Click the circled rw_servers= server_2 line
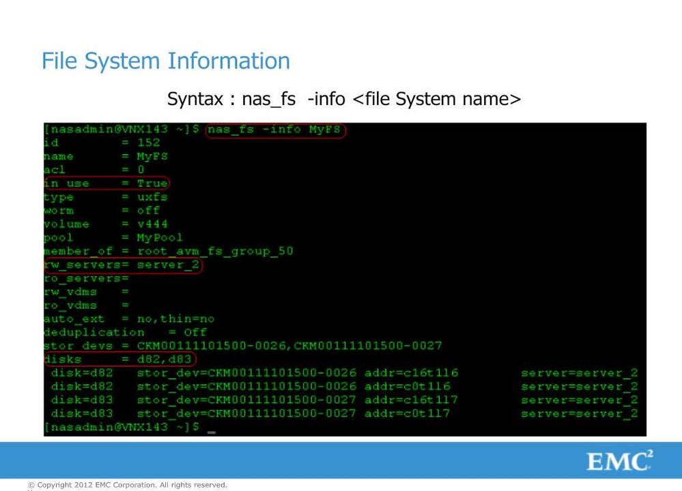 click(123, 265)
